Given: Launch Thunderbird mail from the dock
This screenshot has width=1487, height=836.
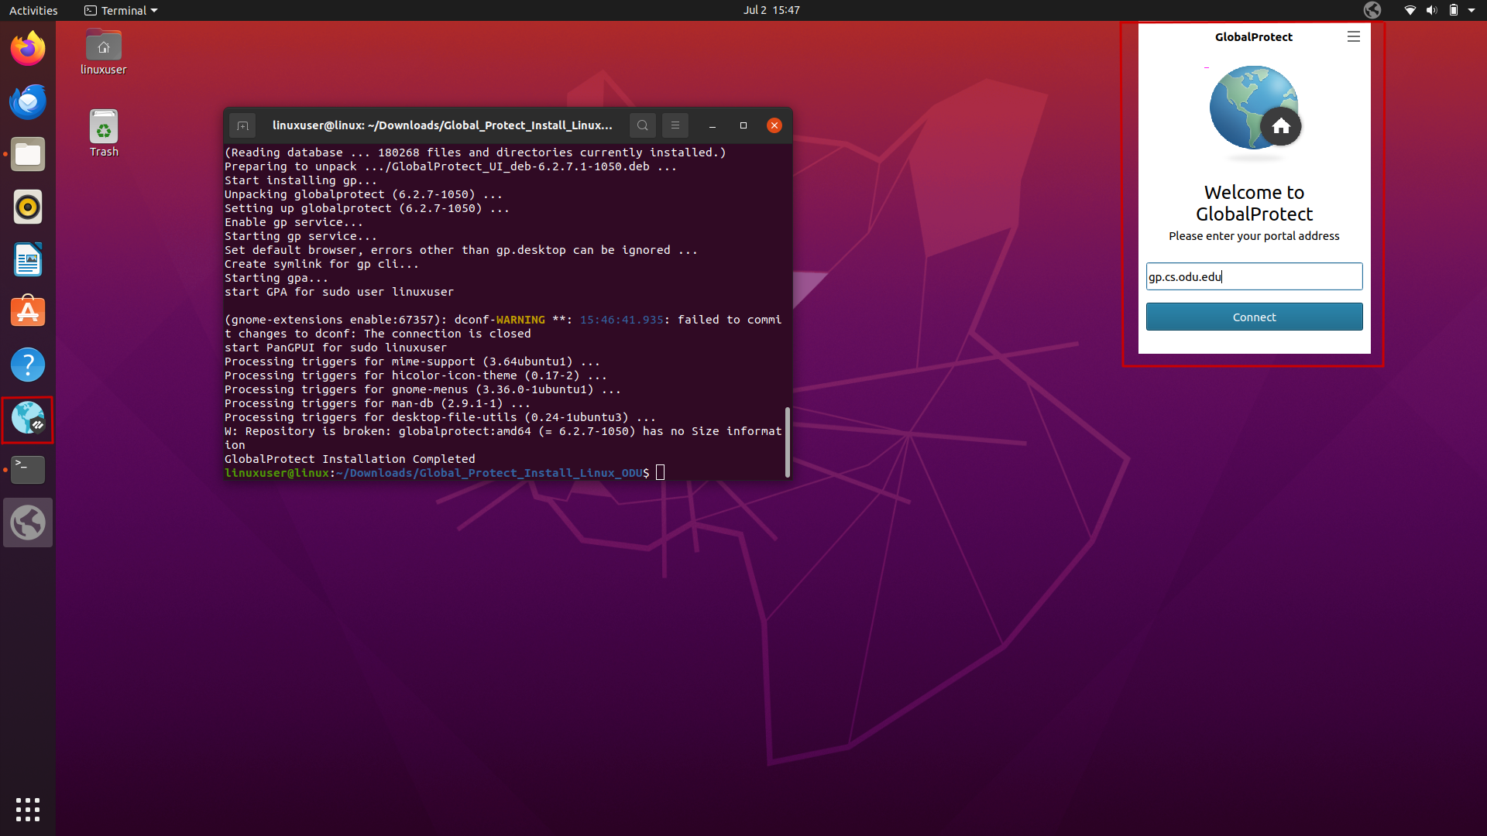Looking at the screenshot, I should pos(28,101).
